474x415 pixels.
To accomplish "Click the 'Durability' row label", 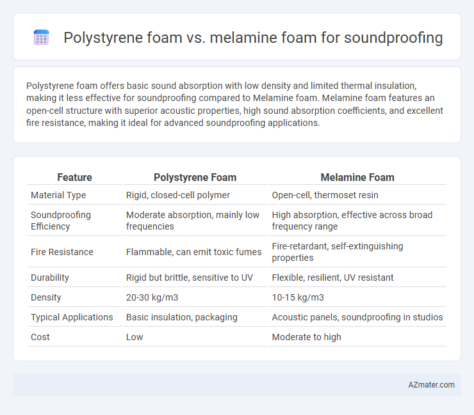I will pos(50,278).
